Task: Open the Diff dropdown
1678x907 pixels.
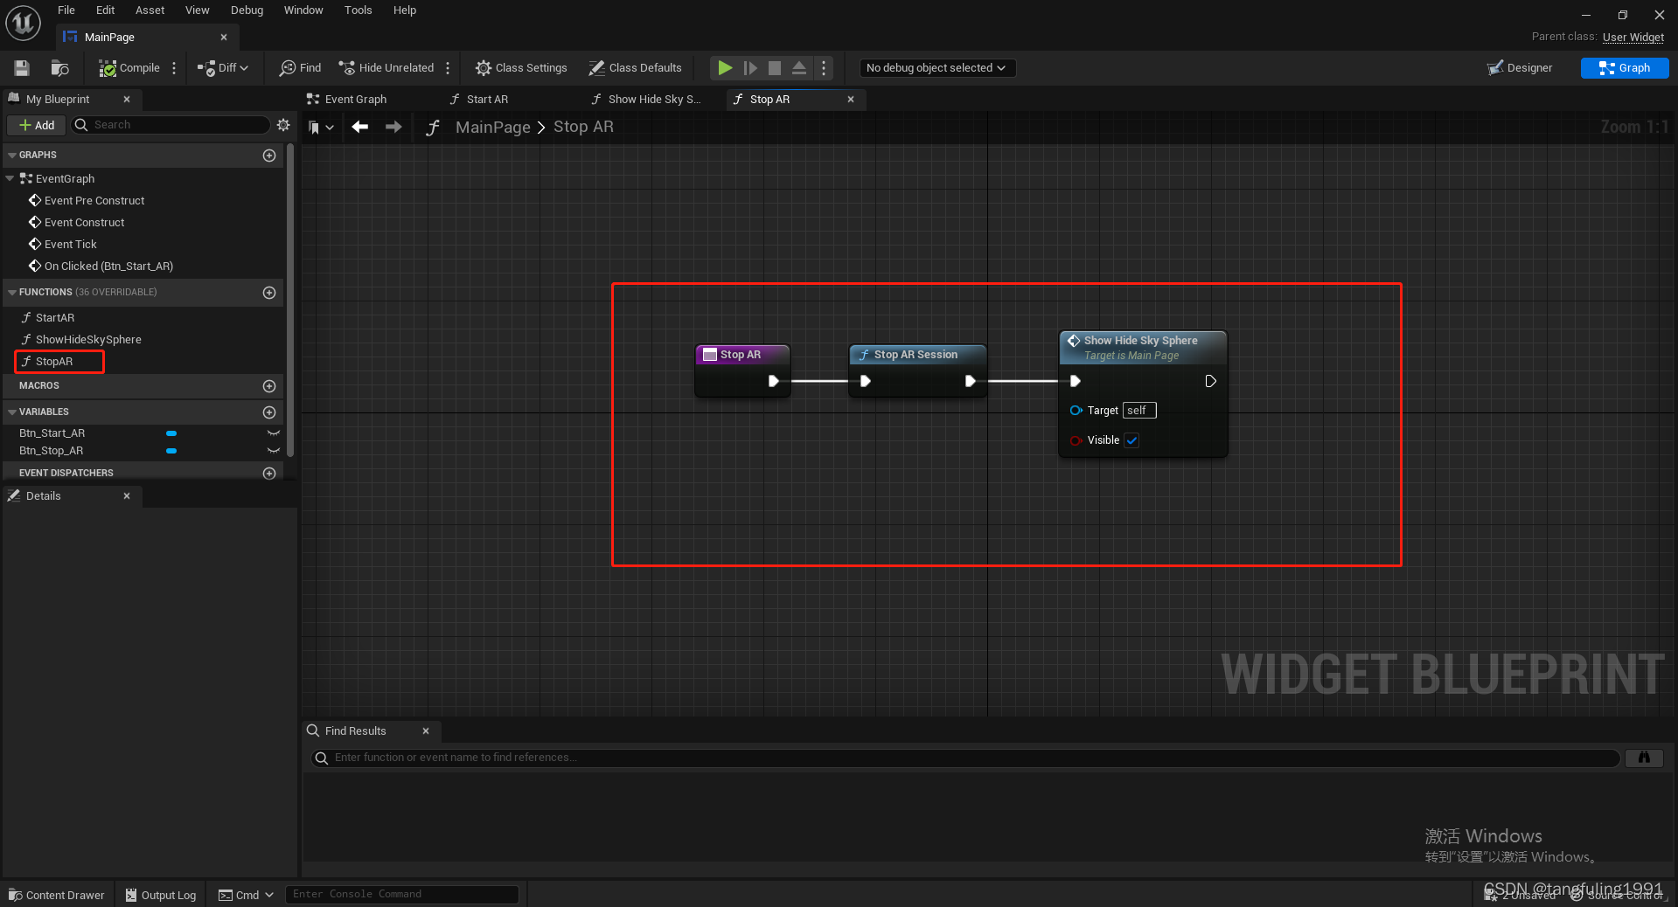Action: pyautogui.click(x=223, y=68)
